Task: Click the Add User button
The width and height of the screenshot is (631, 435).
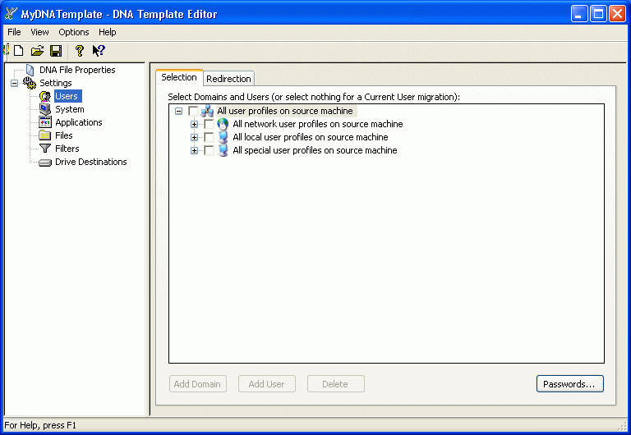Action: 267,384
